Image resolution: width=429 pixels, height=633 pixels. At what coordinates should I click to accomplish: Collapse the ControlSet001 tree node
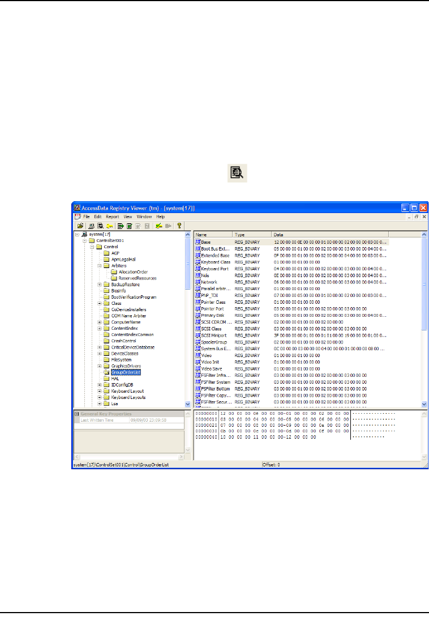(85, 241)
